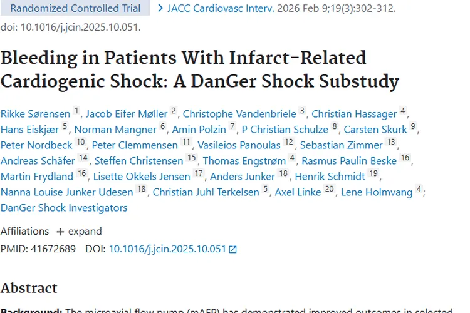Click the plus icon next to expand

[x=60, y=232]
